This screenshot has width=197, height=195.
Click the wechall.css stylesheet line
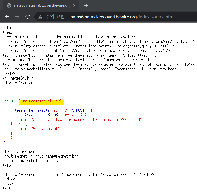[x=86, y=51]
